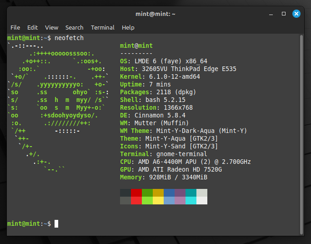Click the Kernel value '6.1.0-12-amd64'
Screen dimensions: 311x244
point(175,76)
